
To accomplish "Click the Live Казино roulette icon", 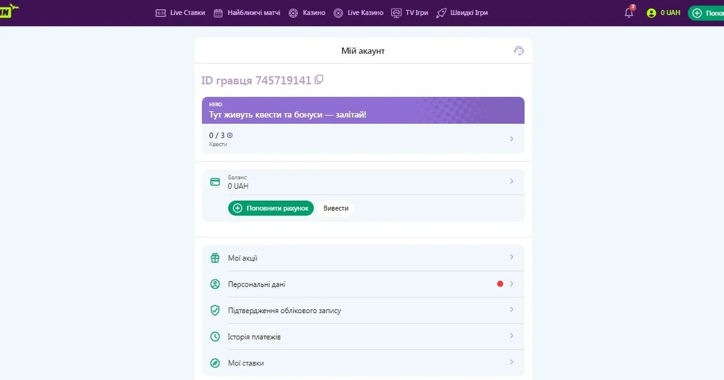I will pos(338,13).
